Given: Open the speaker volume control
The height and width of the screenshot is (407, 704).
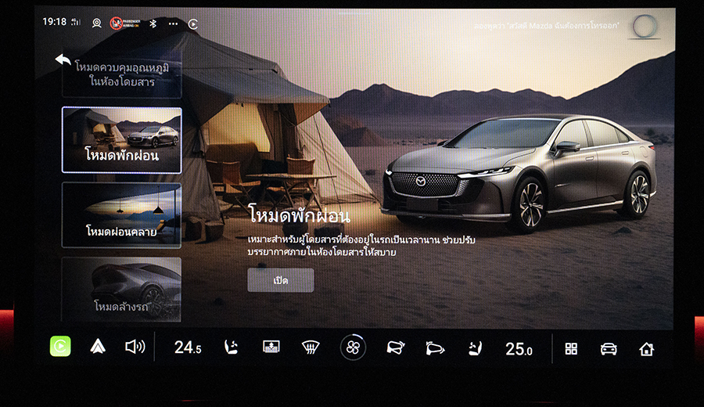Looking at the screenshot, I should pos(135,347).
